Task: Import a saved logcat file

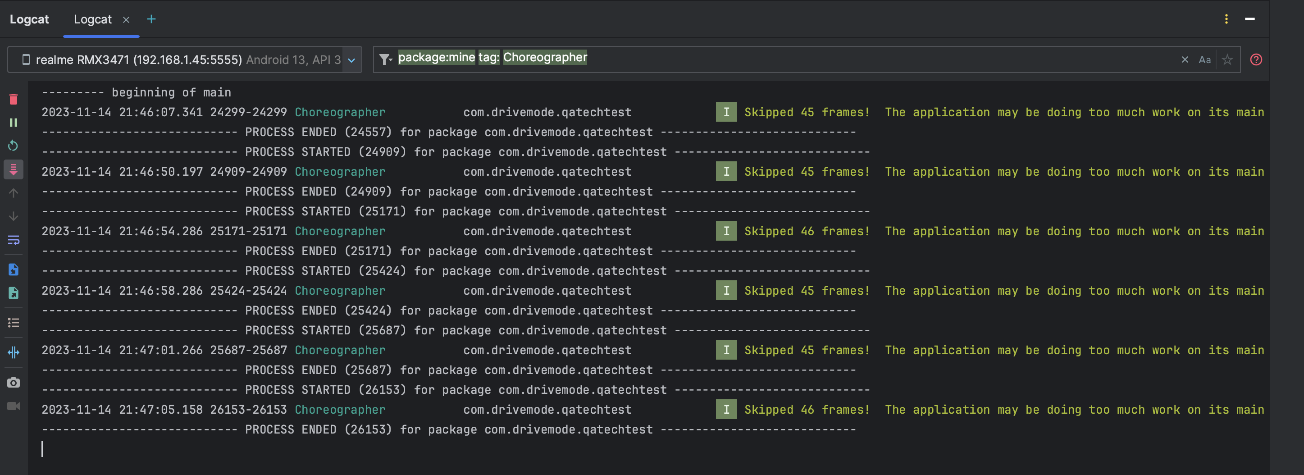Action: pos(13,269)
